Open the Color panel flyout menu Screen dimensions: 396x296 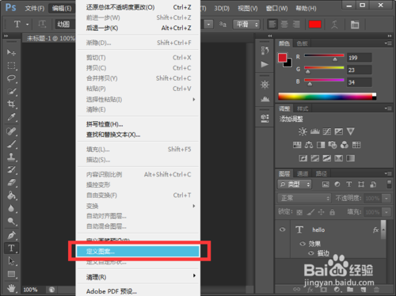coord(388,44)
